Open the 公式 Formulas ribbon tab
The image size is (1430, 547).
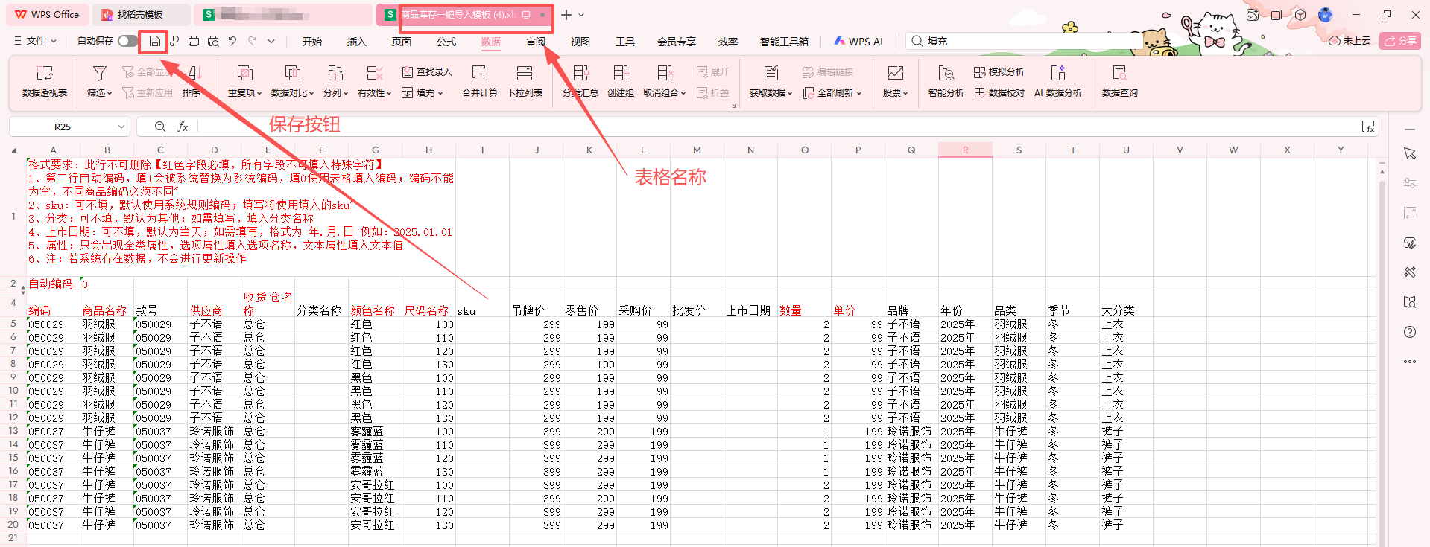[x=446, y=42]
